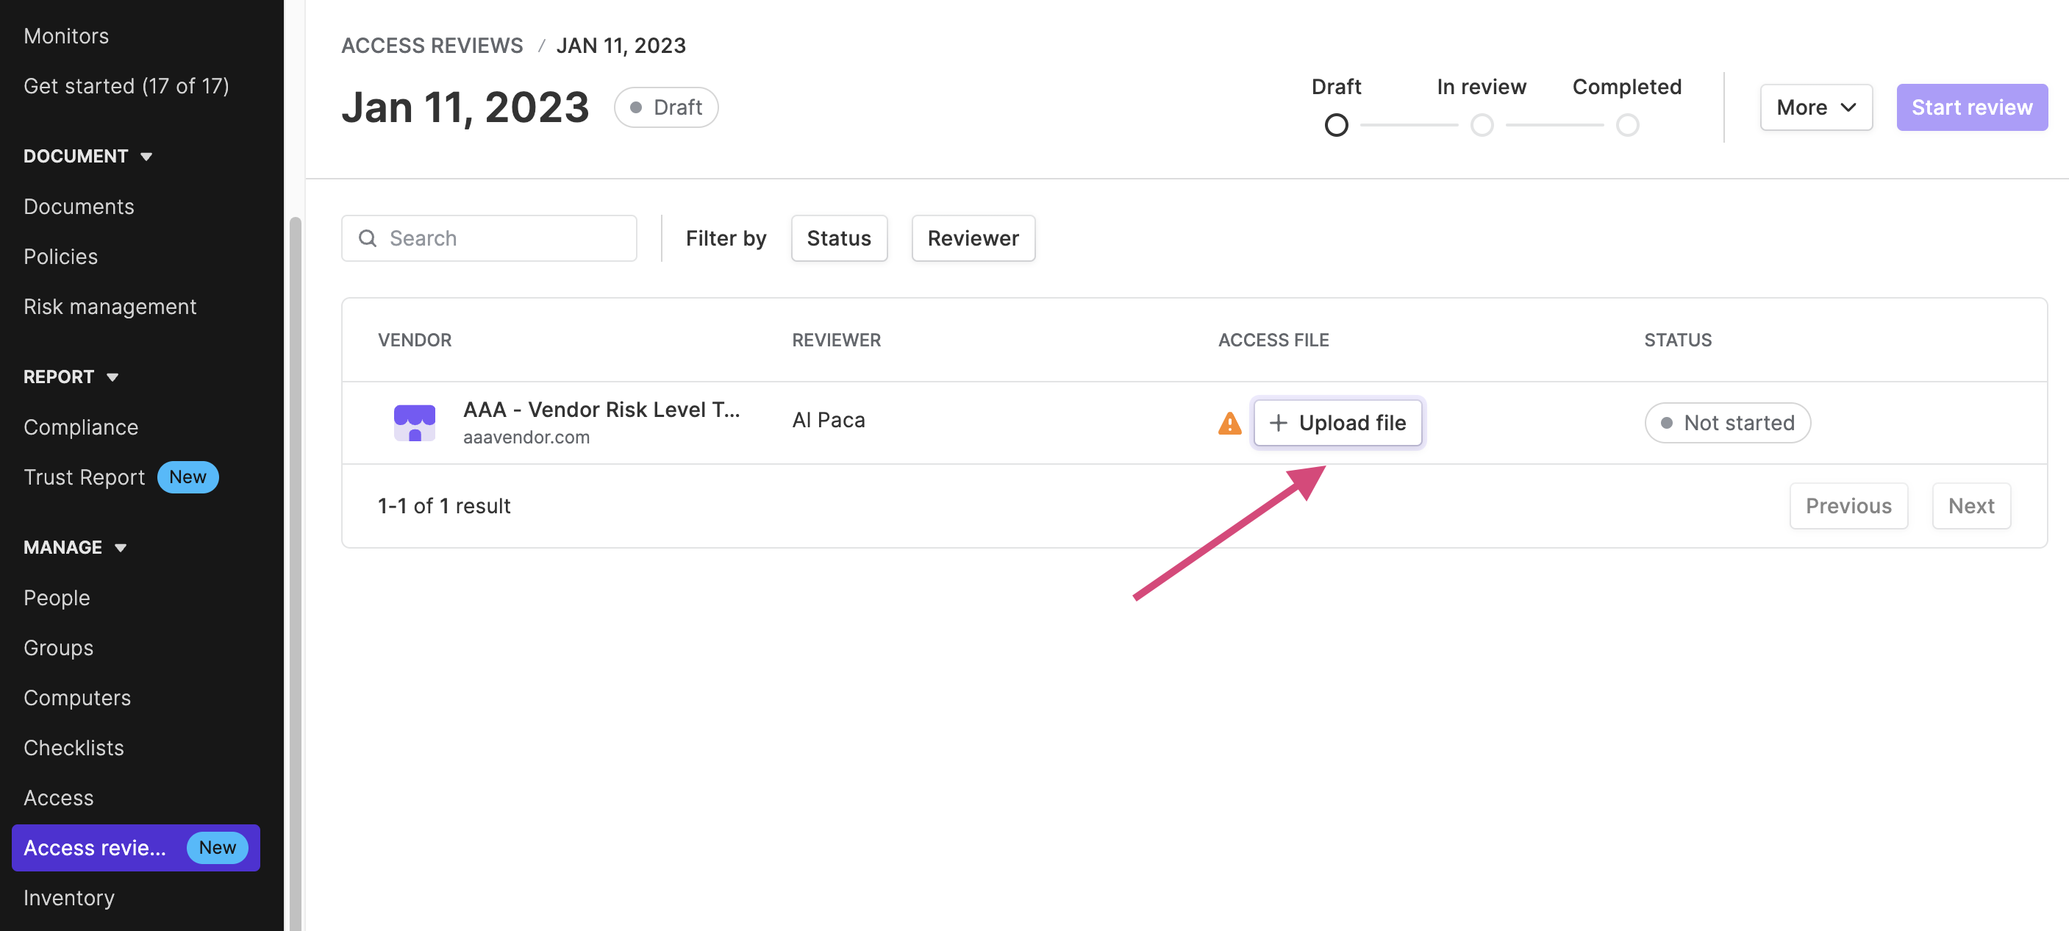This screenshot has height=931, width=2069.
Task: Click the Completed step circle
Action: (x=1626, y=125)
